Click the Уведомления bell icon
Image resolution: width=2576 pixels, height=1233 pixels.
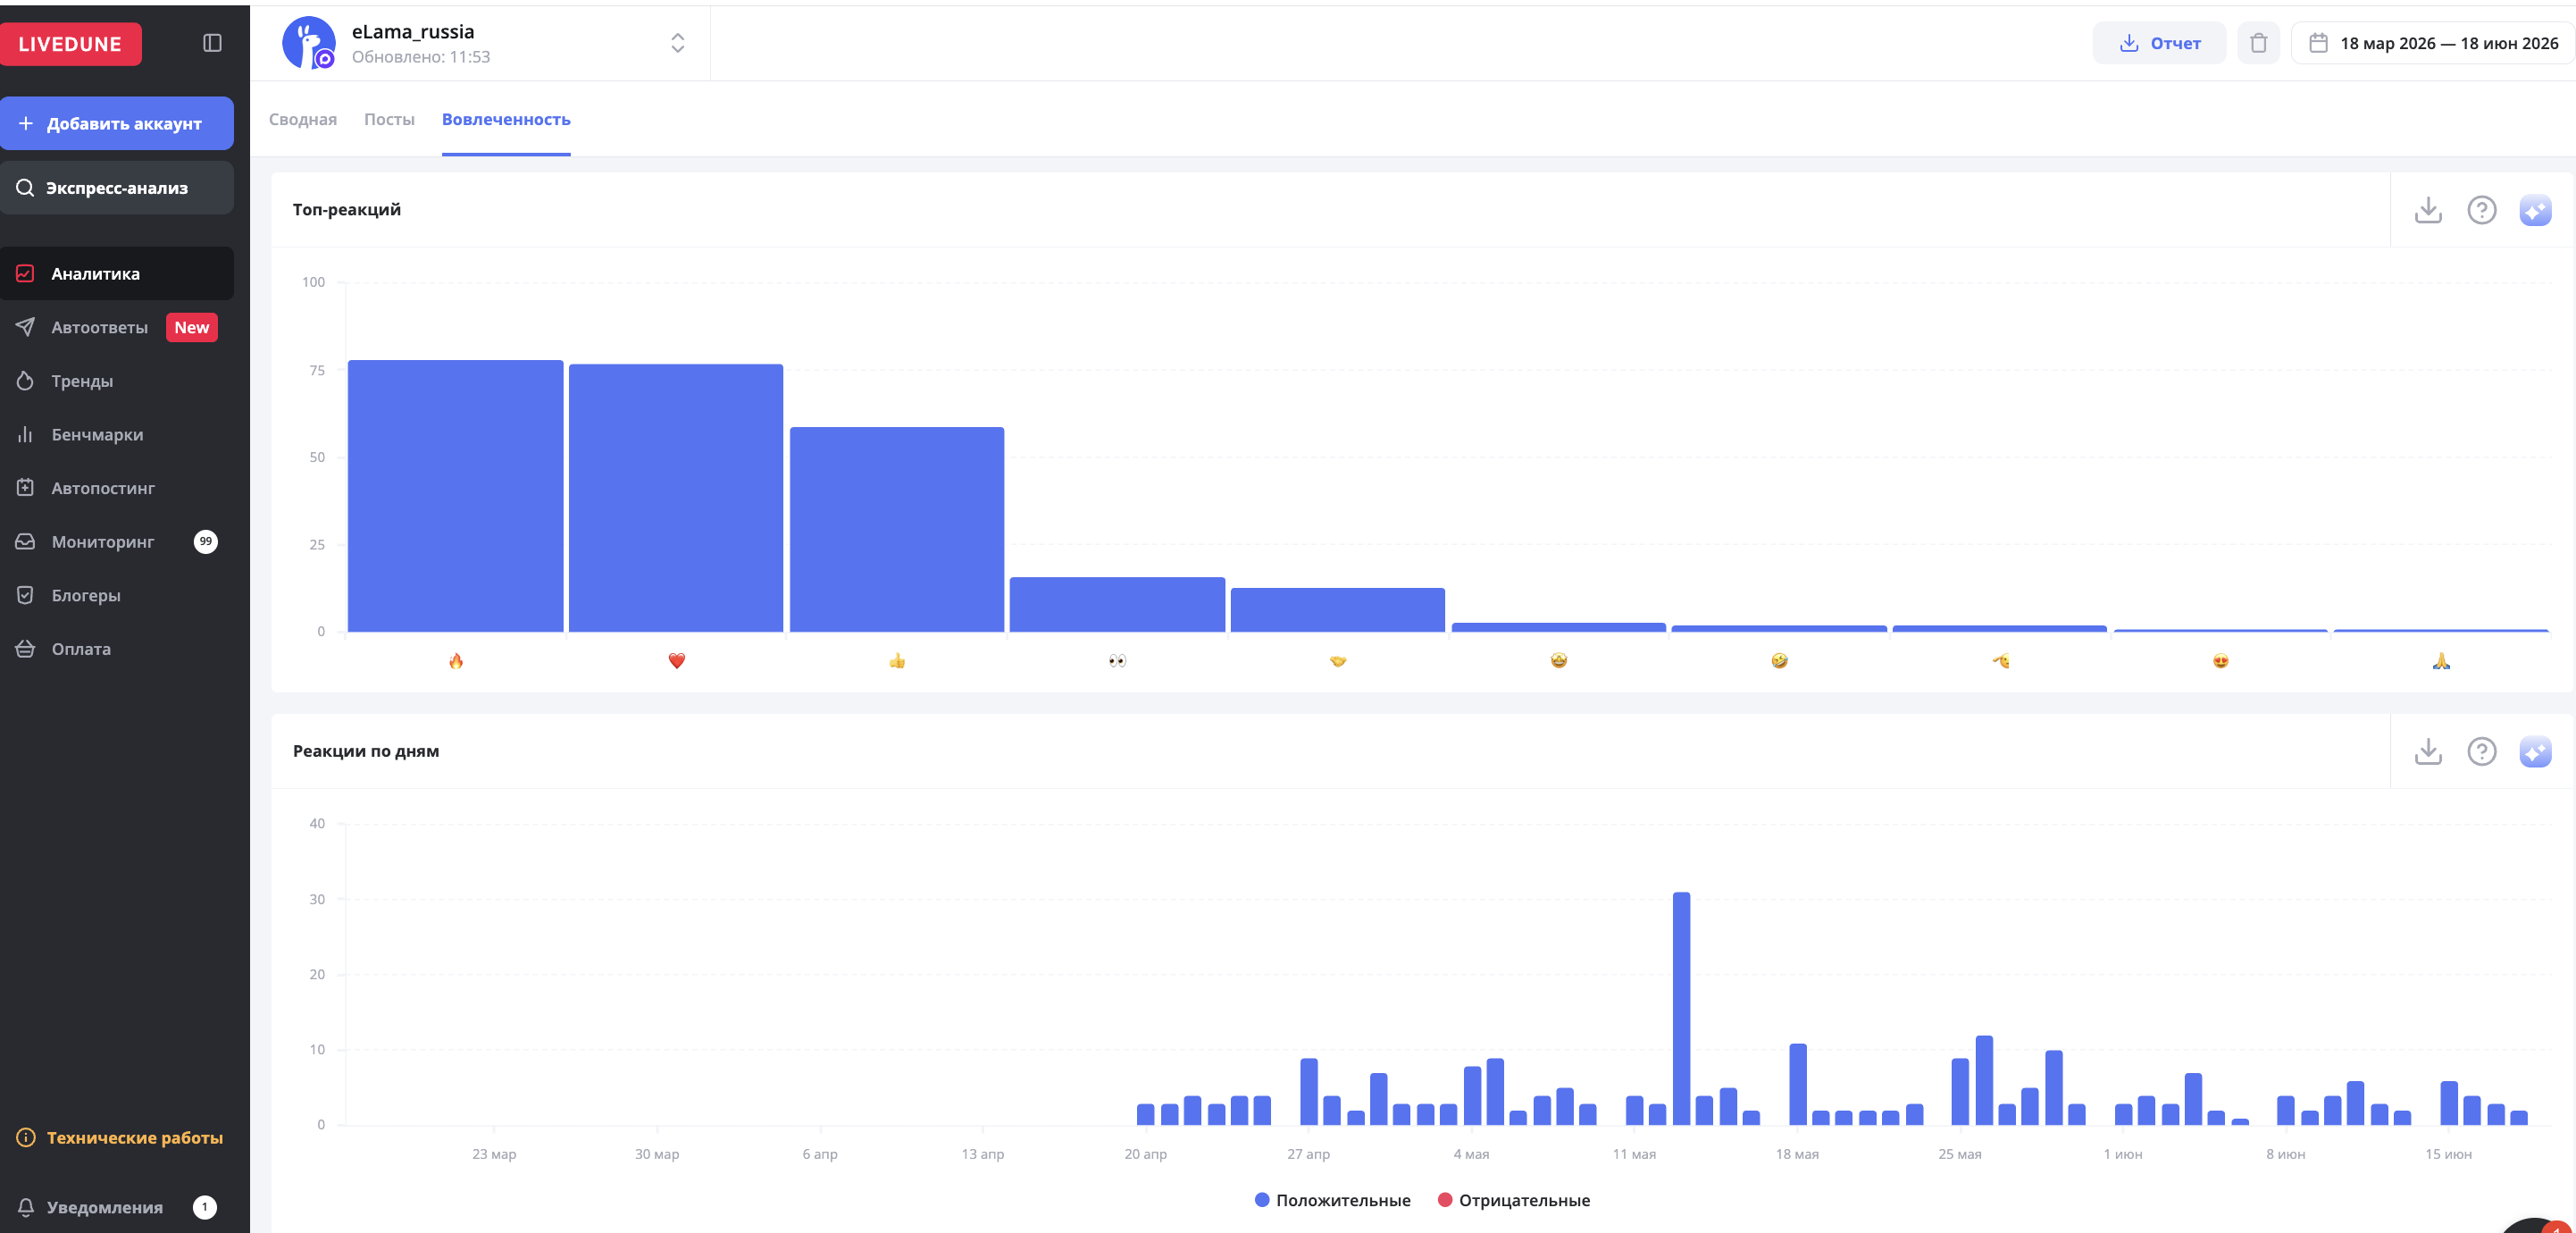(x=26, y=1207)
